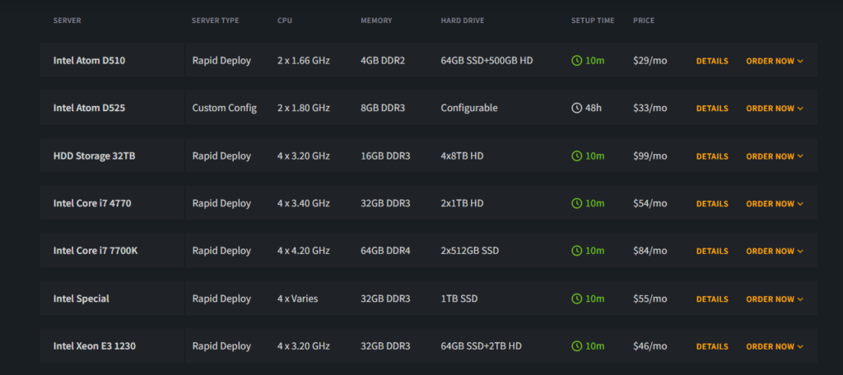This screenshot has width=843, height=375.
Task: Click the 4 x Varies CPU cell
Action: (297, 299)
